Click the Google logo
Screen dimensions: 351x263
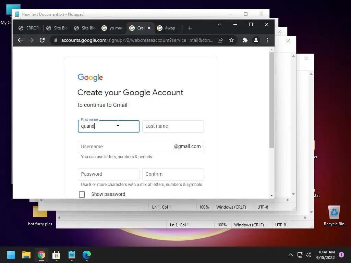90,78
